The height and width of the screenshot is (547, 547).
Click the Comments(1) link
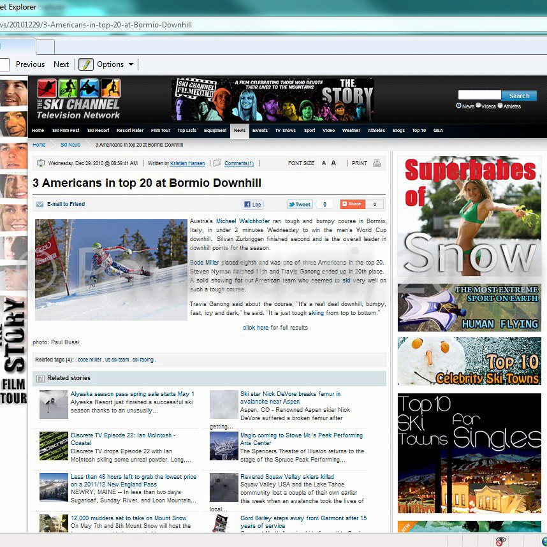click(x=239, y=163)
